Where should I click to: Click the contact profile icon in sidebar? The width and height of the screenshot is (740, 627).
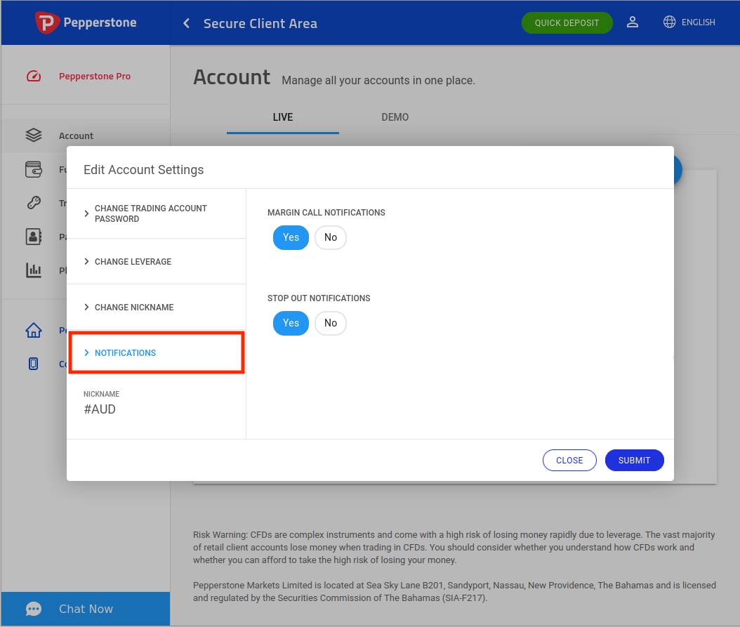(x=34, y=237)
